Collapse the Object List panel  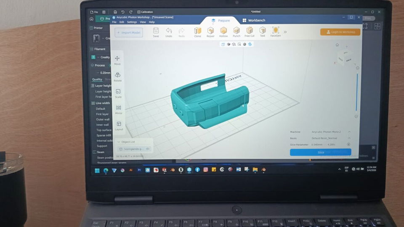point(119,142)
